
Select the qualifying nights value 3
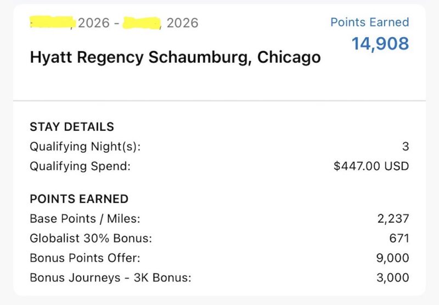[x=406, y=147]
